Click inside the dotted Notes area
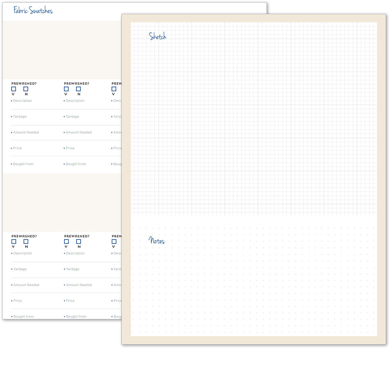This screenshot has width=390, height=371. click(254, 285)
